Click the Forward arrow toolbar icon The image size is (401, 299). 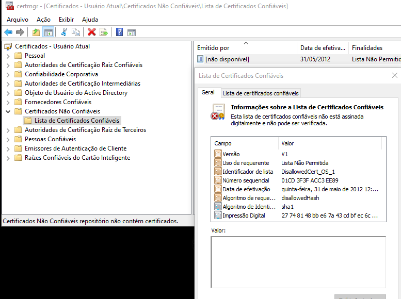[20, 32]
